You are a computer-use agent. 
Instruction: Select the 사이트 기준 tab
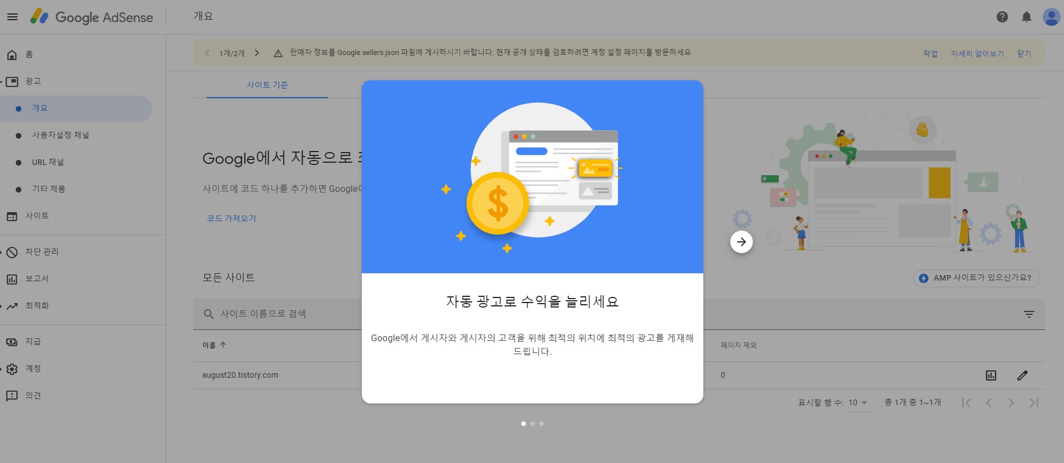pos(267,85)
